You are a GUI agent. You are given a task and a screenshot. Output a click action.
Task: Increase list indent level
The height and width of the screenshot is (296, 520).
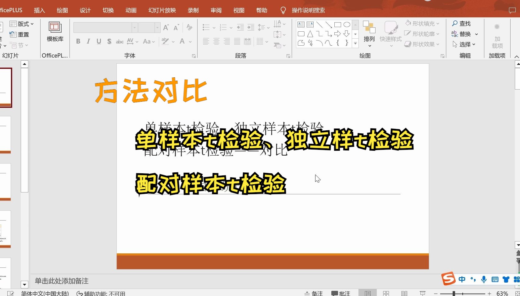(251, 27)
